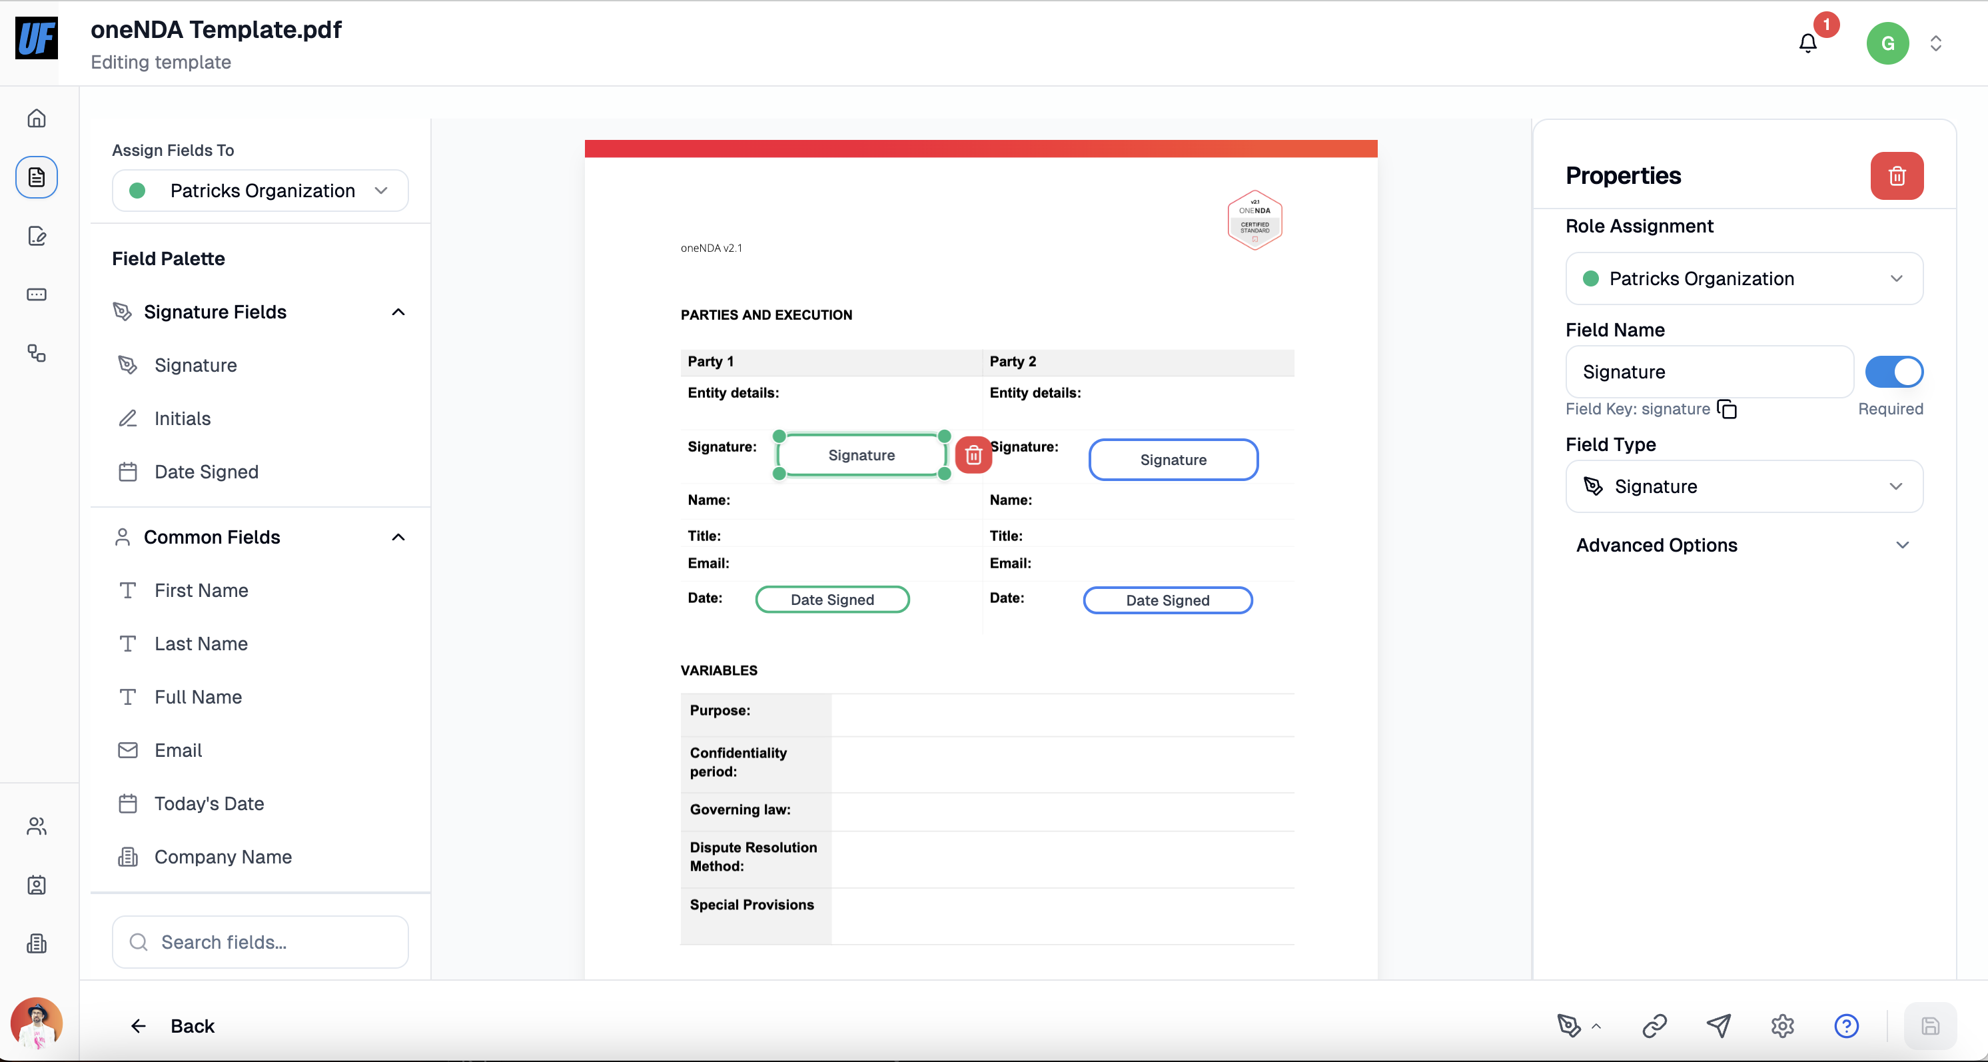Click the Field Key: signature text
1988x1062 pixels.
(x=1638, y=409)
